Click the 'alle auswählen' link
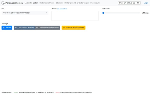The height and width of the screenshot is (94, 150). coord(62,9)
